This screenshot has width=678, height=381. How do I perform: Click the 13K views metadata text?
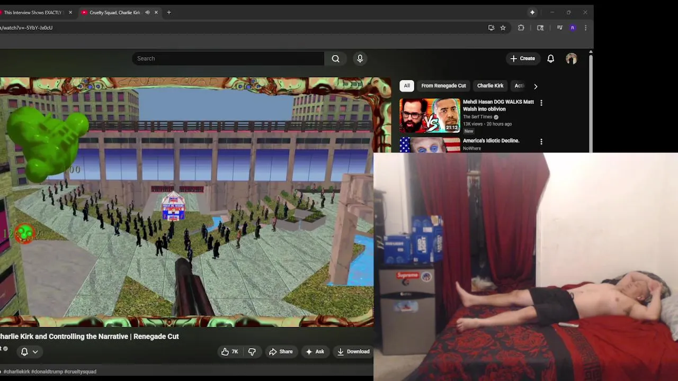tap(473, 124)
